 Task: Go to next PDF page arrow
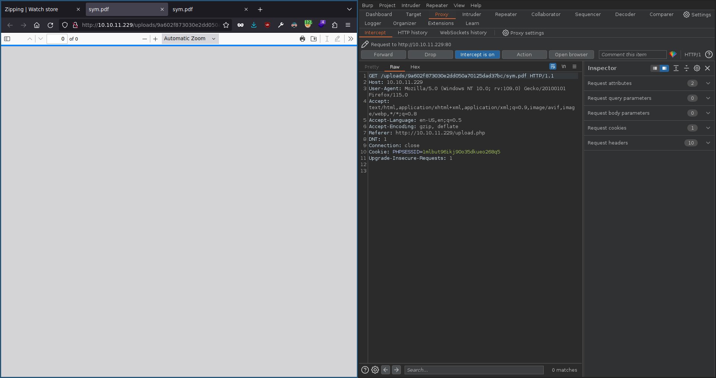[41, 39]
